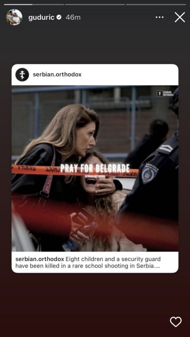Image resolution: width=190 pixels, height=337 pixels.
Task: Click bold serbian.orthodox name in the caption
Action: click(x=40, y=259)
